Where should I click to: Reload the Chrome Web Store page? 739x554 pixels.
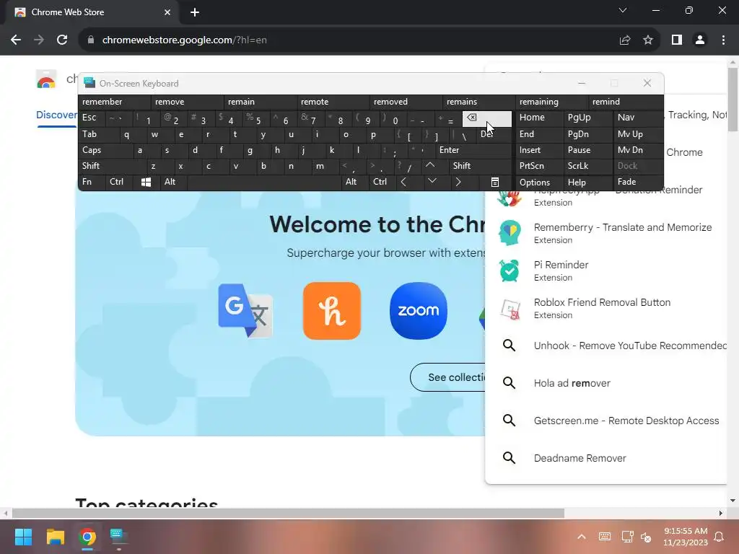pyautogui.click(x=62, y=40)
